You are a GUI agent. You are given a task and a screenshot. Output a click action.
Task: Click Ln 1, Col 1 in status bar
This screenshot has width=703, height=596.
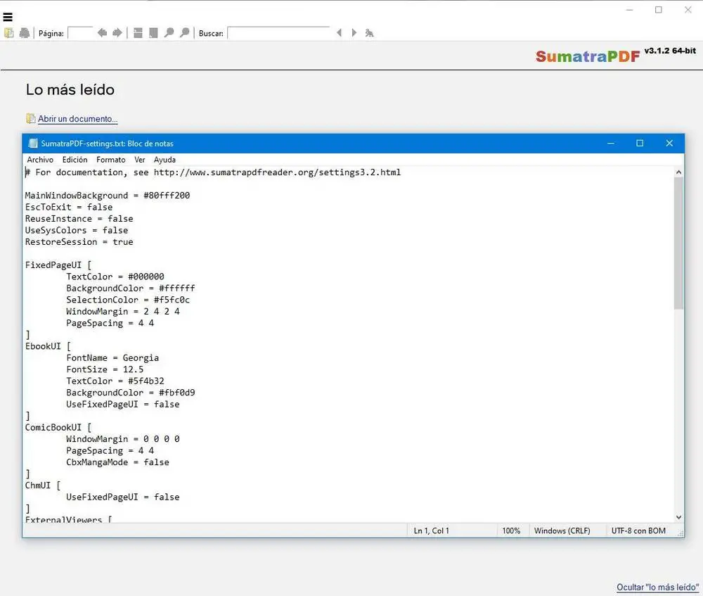point(432,531)
